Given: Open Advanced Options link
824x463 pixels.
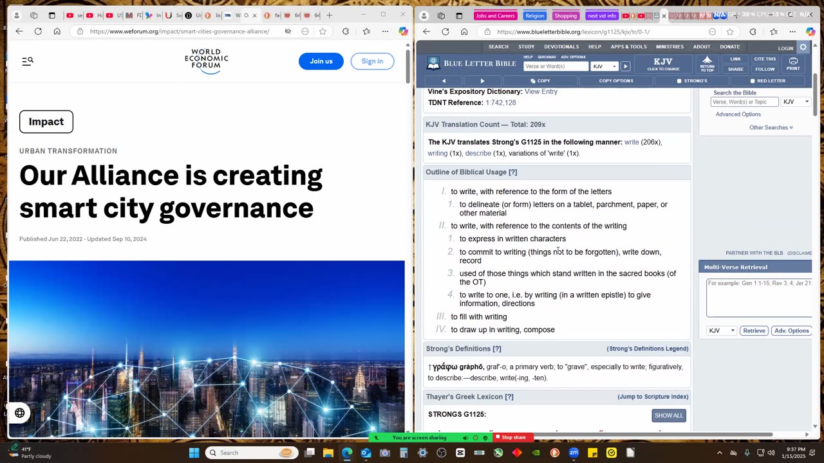Looking at the screenshot, I should (x=738, y=114).
